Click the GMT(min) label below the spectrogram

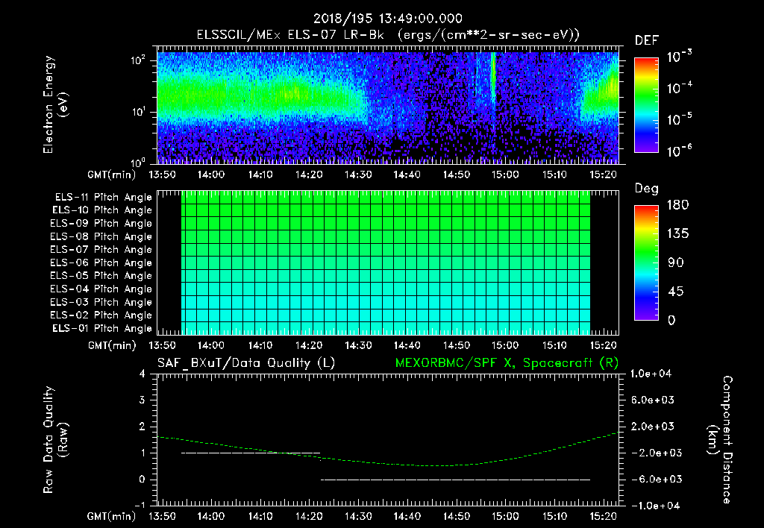[x=112, y=175]
